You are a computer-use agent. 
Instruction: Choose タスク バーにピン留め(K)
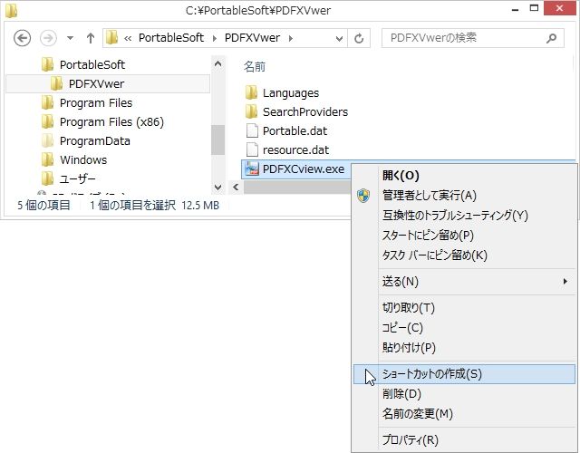tap(464, 255)
